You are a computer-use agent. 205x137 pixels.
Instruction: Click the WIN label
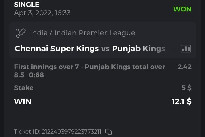coord(23,101)
